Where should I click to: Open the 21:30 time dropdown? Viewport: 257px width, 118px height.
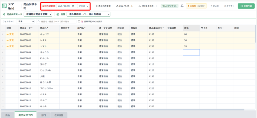(x=83, y=6)
